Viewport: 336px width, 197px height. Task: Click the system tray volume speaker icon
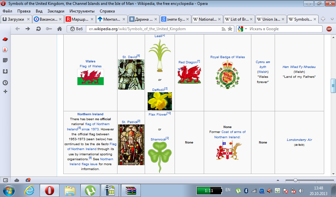pos(301,190)
